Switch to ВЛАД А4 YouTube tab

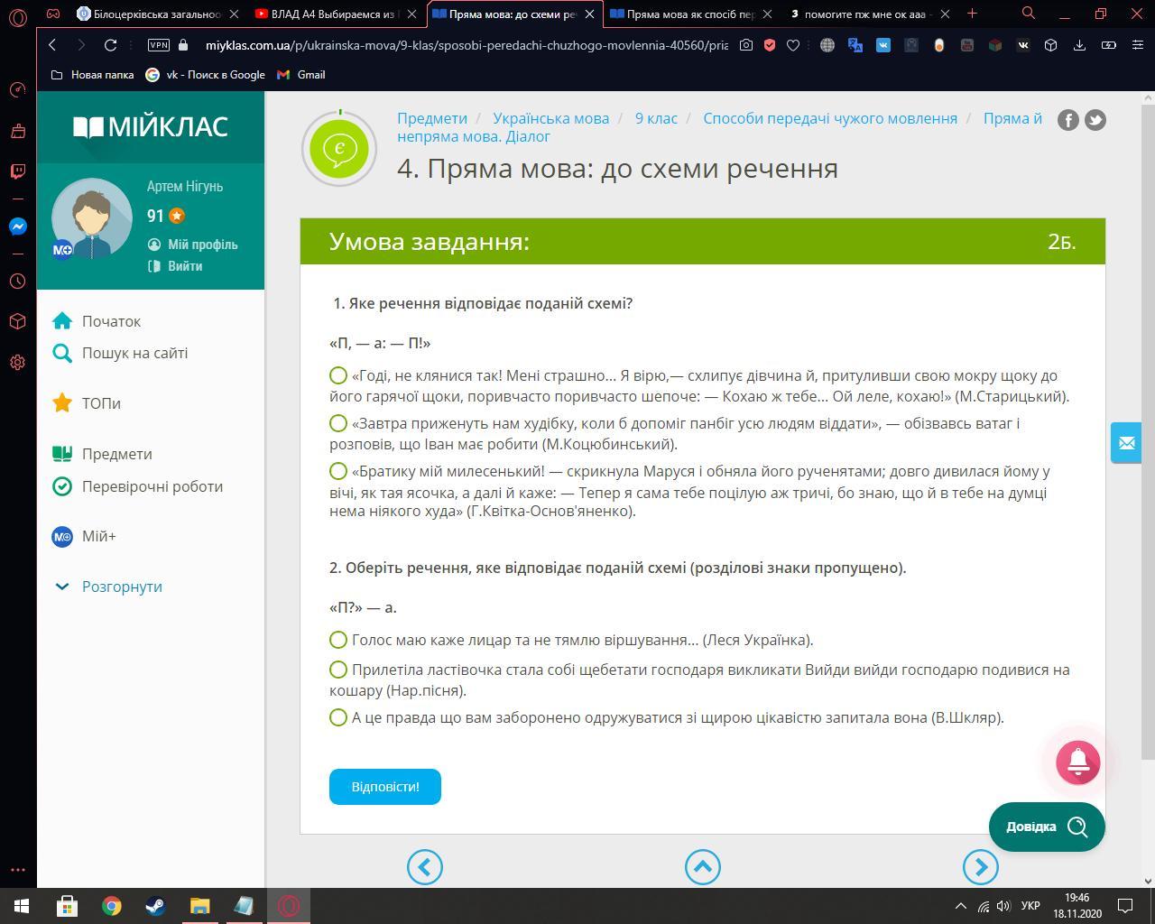pyautogui.click(x=335, y=14)
